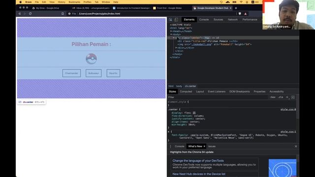Open the Performance panel tab
This screenshot has width=315, height=177.
(x=250, y=20)
